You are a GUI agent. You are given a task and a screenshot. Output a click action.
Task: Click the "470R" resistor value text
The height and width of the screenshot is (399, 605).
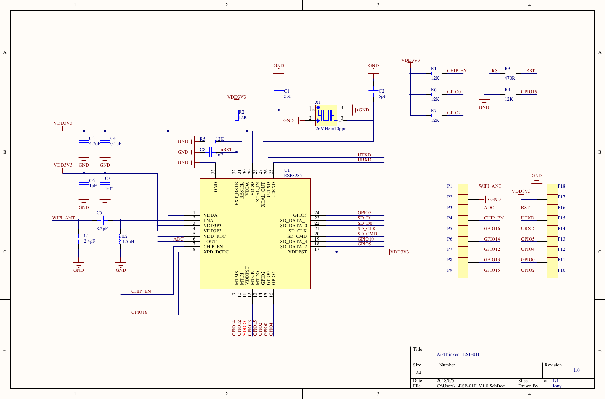click(510, 78)
